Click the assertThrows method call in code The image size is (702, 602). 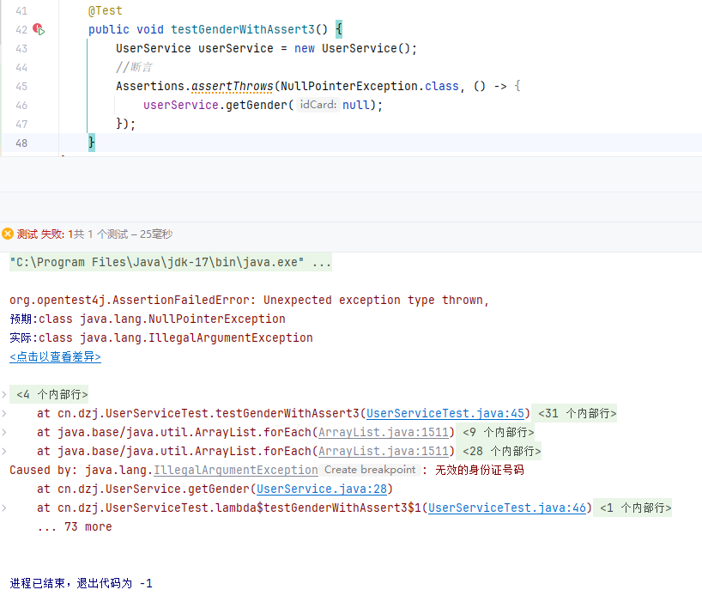click(232, 87)
